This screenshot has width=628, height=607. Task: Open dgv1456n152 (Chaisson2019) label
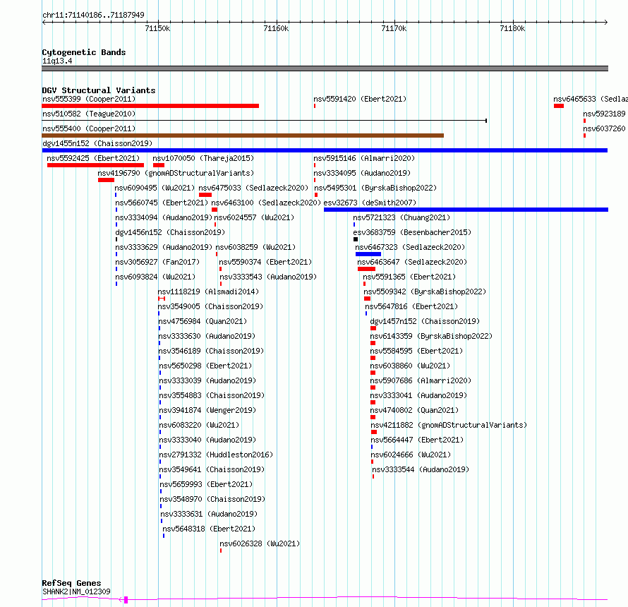pyautogui.click(x=170, y=232)
